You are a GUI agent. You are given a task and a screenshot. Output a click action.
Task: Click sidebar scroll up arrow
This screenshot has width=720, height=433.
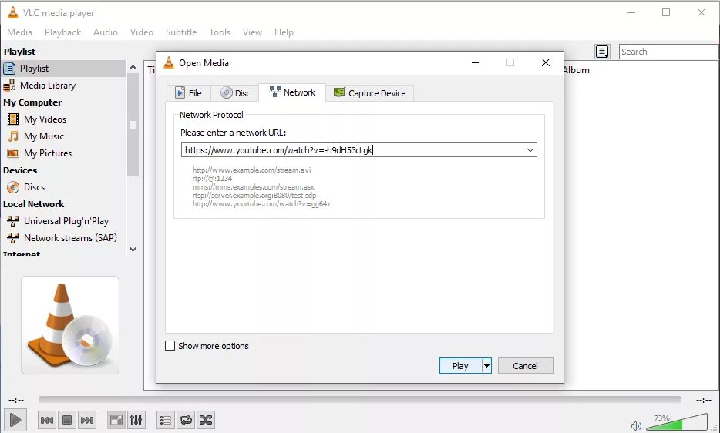tap(133, 67)
